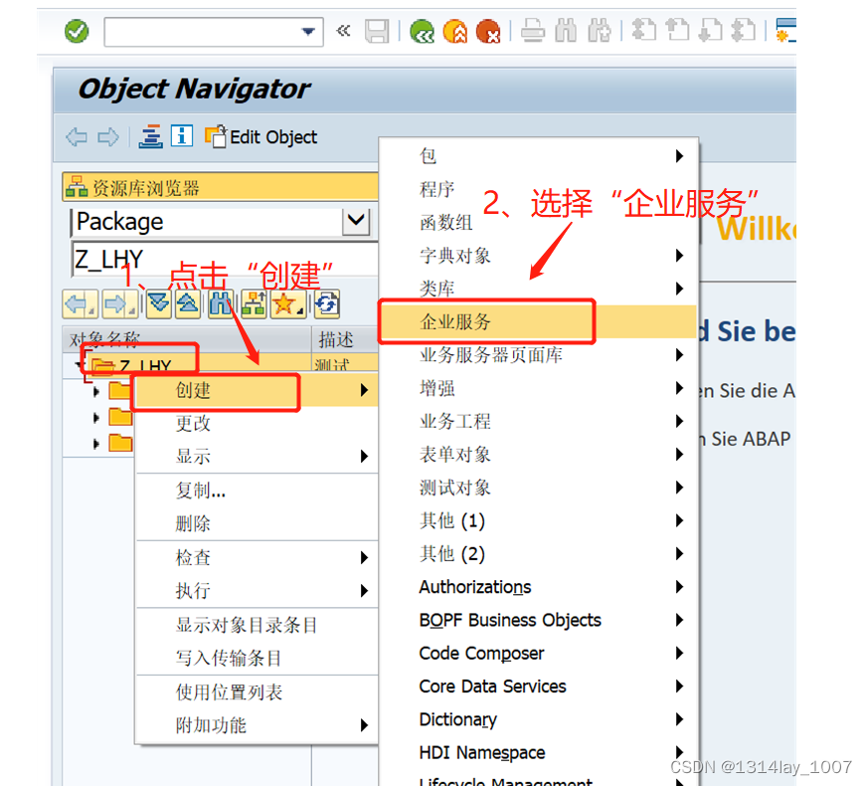Open the 检查 submenu
Image resolution: width=867 pixels, height=786 pixels.
click(258, 557)
